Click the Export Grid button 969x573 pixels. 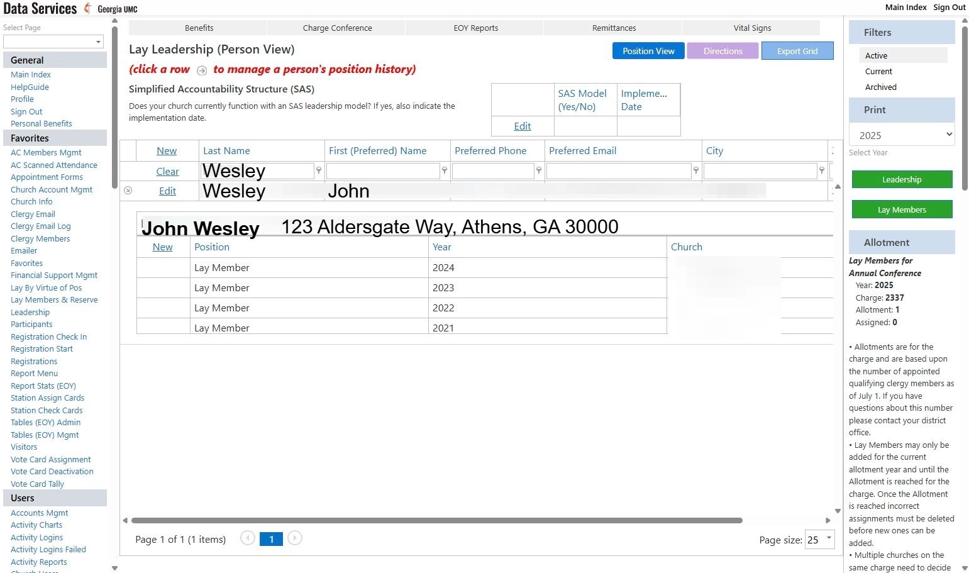[x=797, y=50]
